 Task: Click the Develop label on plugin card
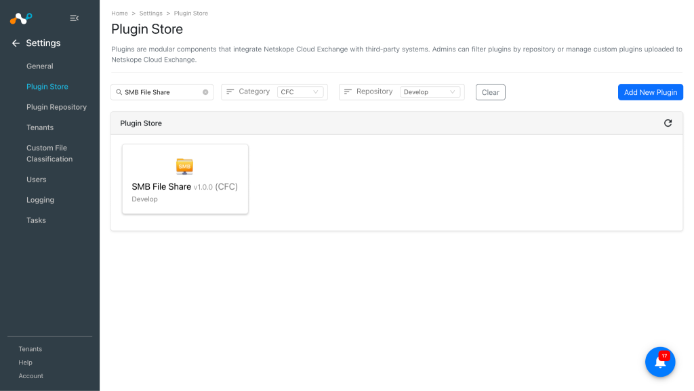point(145,199)
